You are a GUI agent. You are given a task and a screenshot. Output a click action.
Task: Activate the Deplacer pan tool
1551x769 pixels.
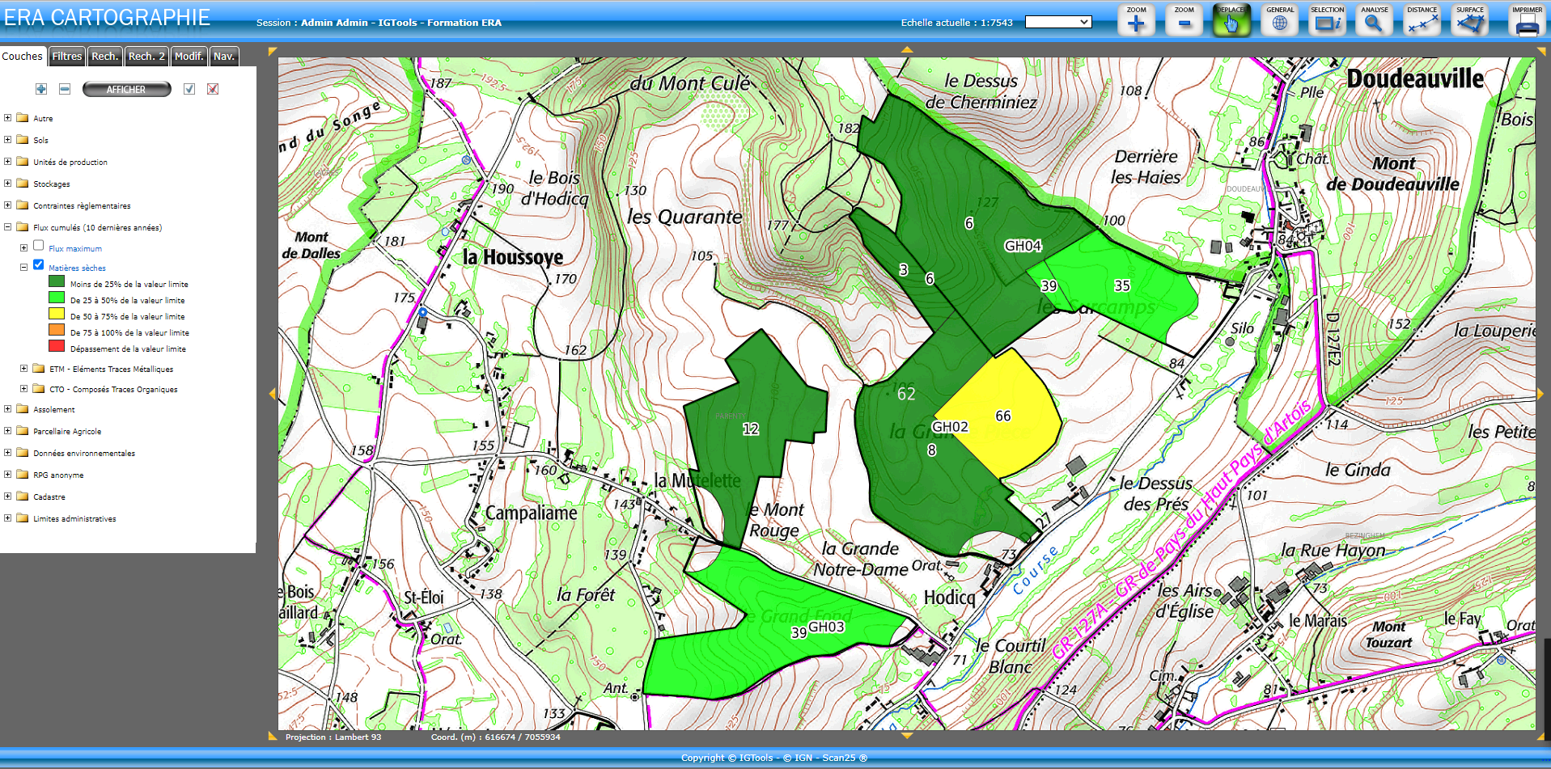(x=1231, y=22)
